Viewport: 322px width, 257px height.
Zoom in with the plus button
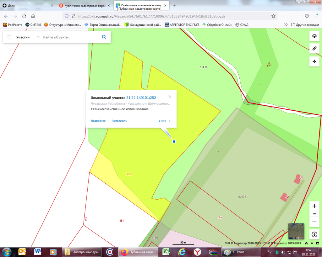314,206
